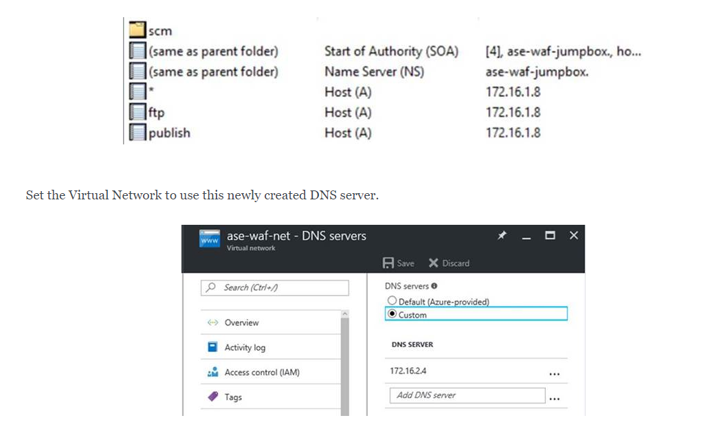
Task: Click the Discard button label
Action: [456, 263]
